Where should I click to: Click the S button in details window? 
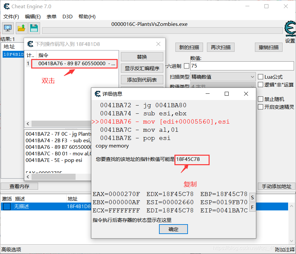point(252,198)
